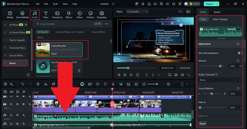
Task: Click the save project icon in title bar
Action: tap(161, 4)
